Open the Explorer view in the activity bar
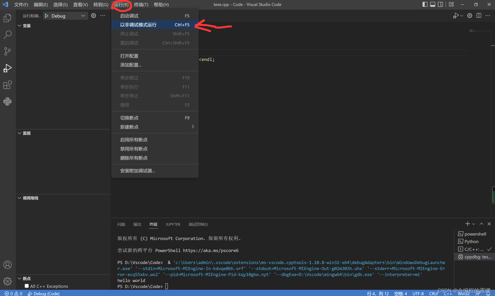This screenshot has height=296, width=495. (7, 18)
